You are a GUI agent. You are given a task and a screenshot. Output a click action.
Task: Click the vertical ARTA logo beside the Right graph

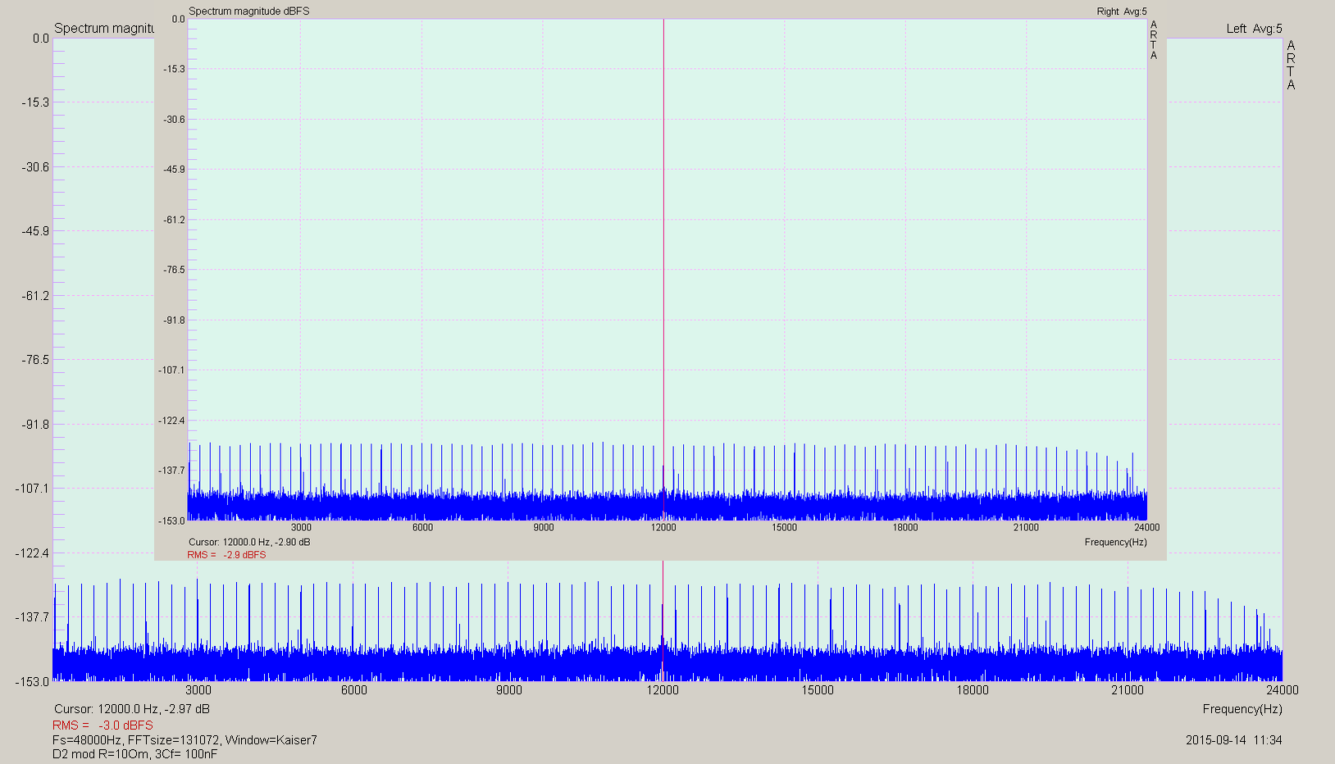pos(1154,40)
